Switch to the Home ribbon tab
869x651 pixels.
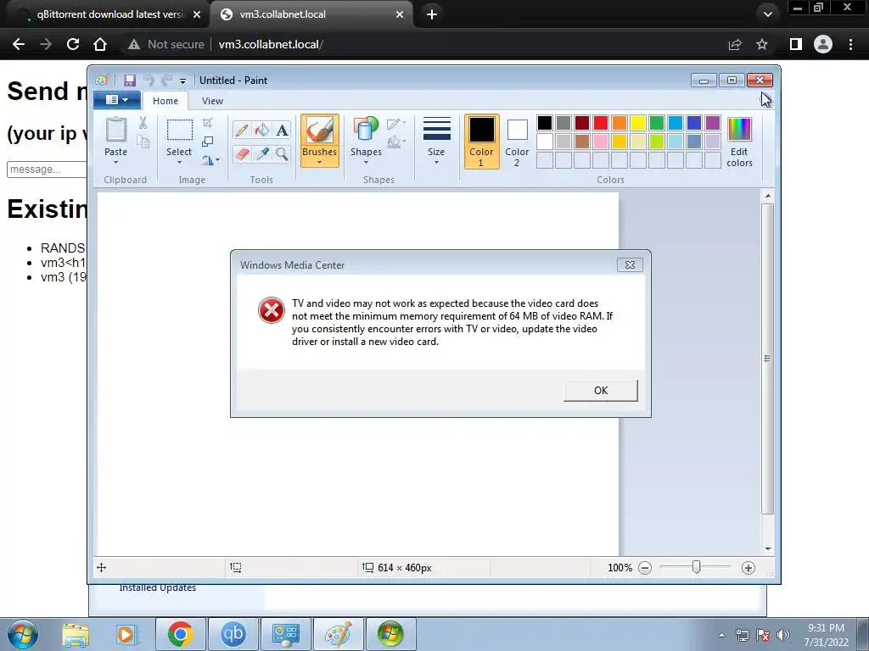165,101
